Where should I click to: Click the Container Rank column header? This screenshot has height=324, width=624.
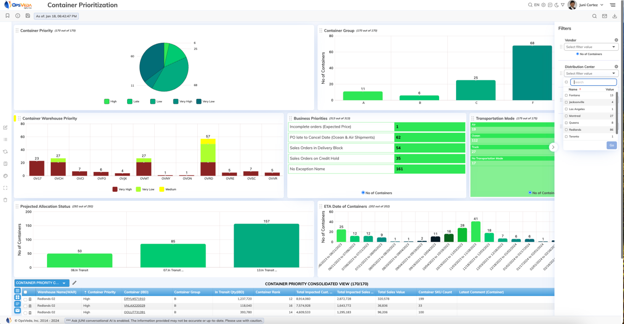(268, 292)
